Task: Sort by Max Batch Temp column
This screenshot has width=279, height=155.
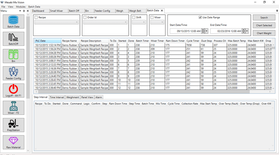Action: click(237, 41)
